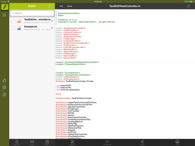Click the import "ServiceAlert.h" line
Screen dimensions: 195x146
click(66, 58)
